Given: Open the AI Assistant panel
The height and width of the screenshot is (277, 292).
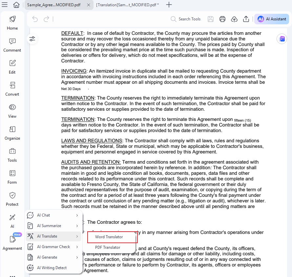Looking at the screenshot, I should pyautogui.click(x=272, y=19).
